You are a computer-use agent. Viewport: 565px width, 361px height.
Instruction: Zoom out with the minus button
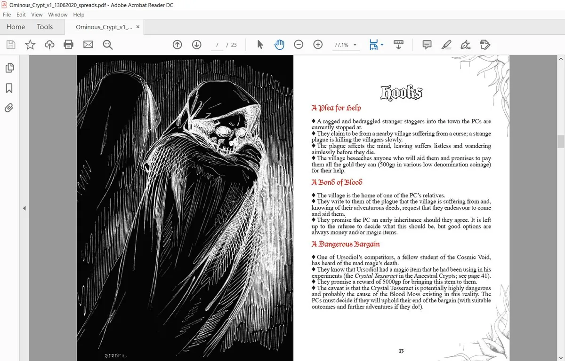299,45
